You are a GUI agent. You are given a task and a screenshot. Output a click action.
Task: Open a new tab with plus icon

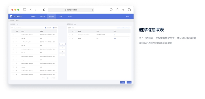tap(123, 10)
